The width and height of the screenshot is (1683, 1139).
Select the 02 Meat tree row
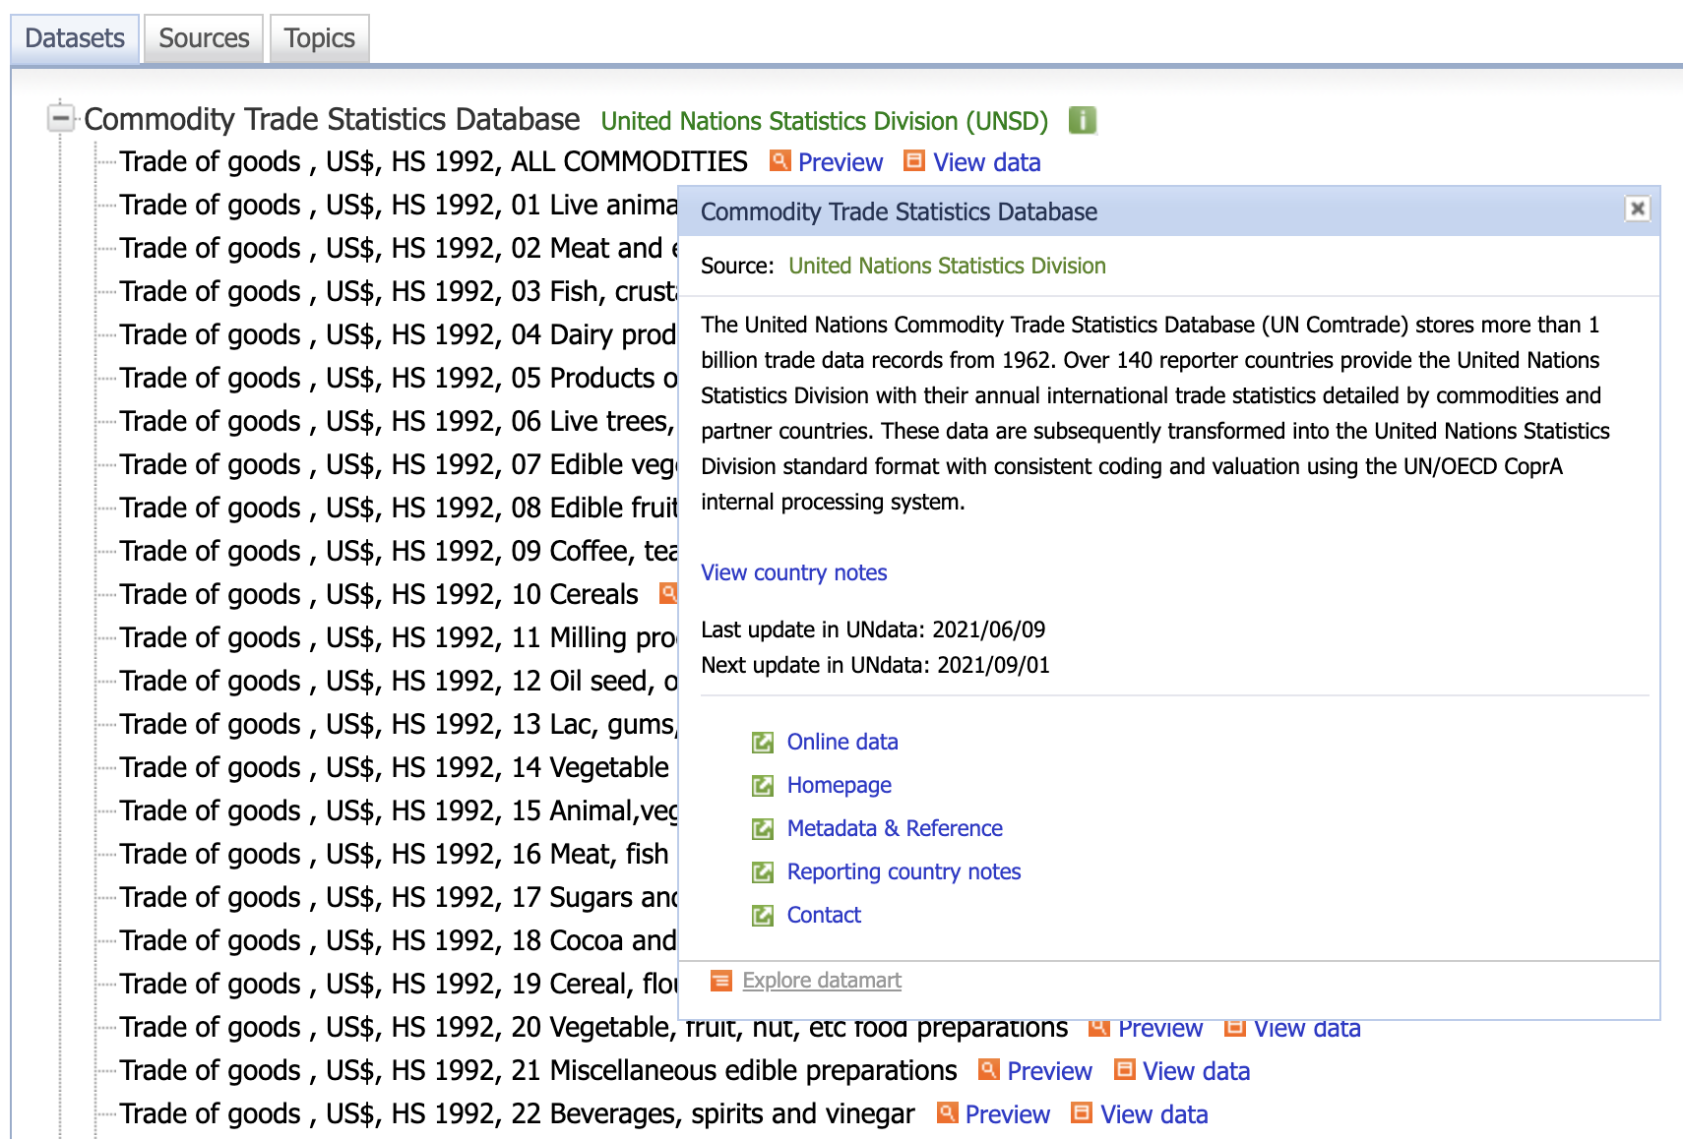[x=398, y=248]
